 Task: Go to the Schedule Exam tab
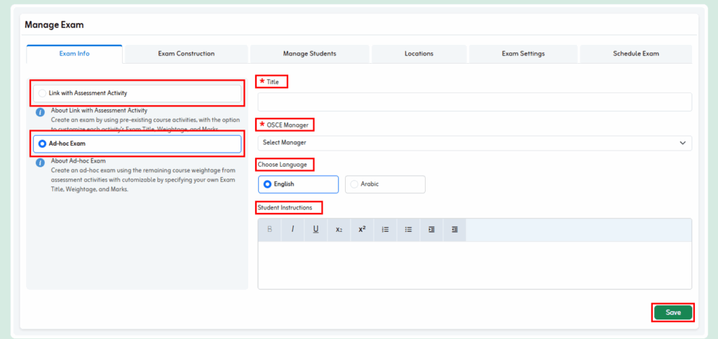[x=635, y=54]
